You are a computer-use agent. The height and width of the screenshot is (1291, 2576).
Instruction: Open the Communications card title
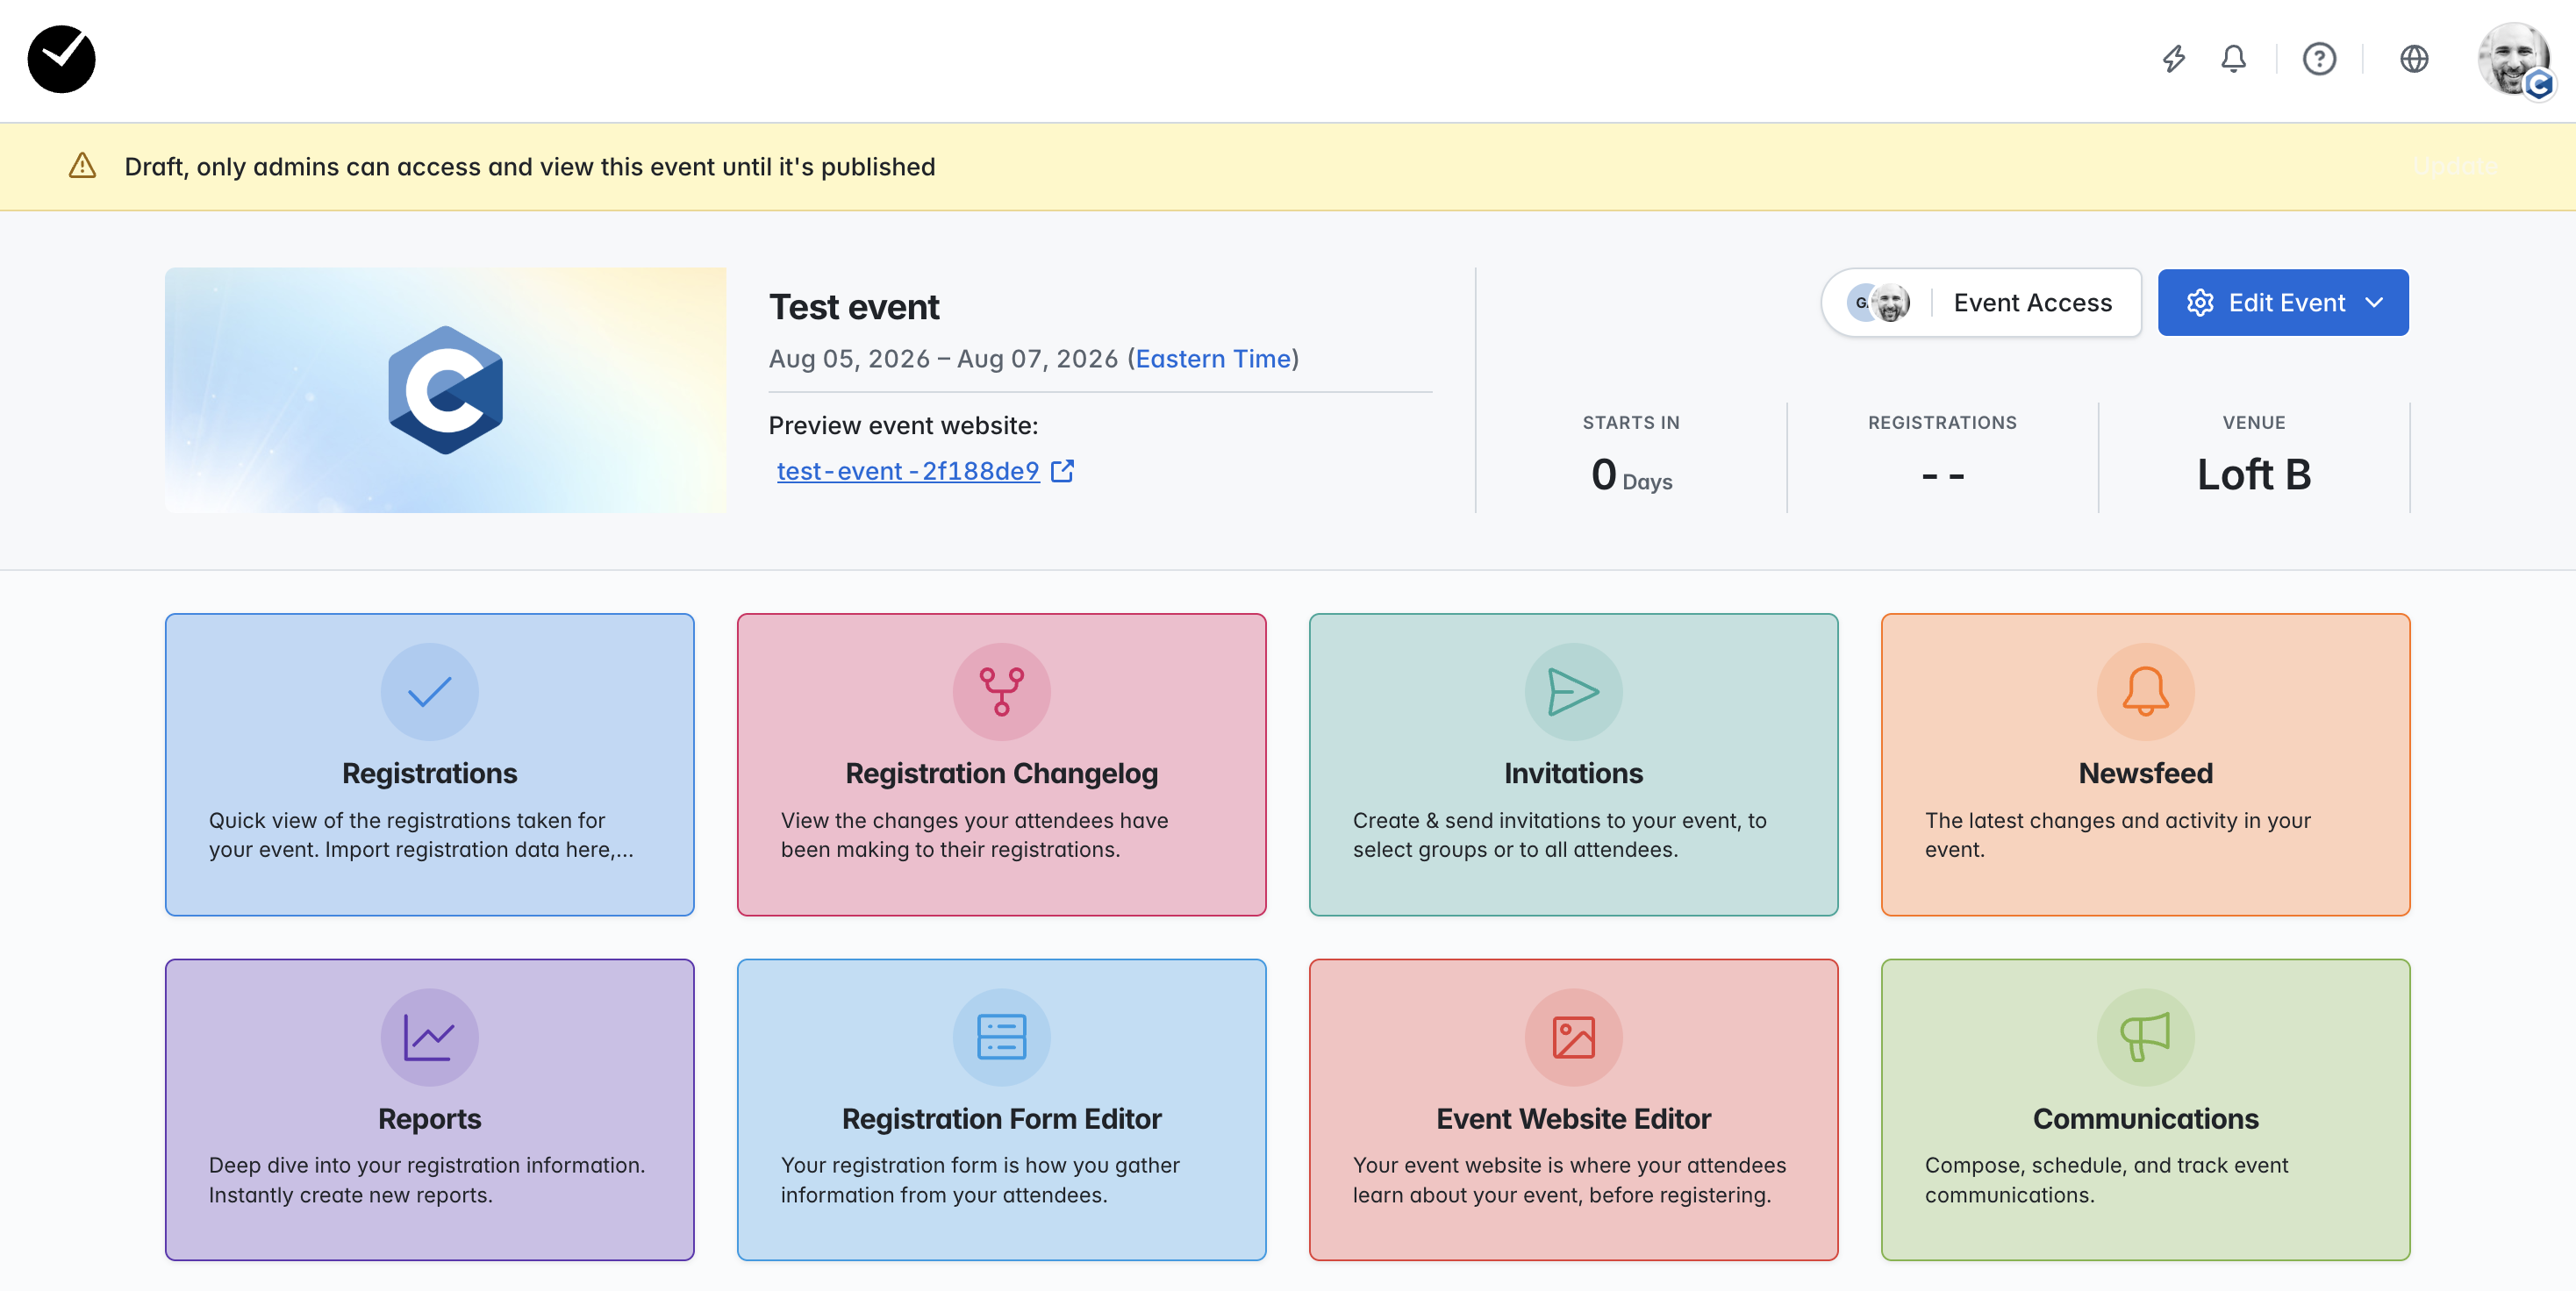coord(2145,1118)
